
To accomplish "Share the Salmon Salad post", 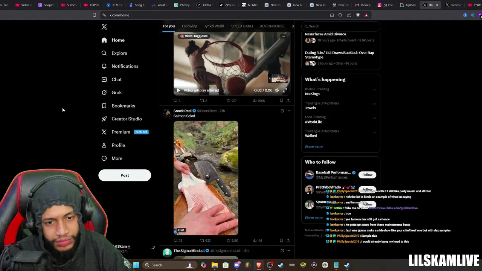I will [x=288, y=241].
